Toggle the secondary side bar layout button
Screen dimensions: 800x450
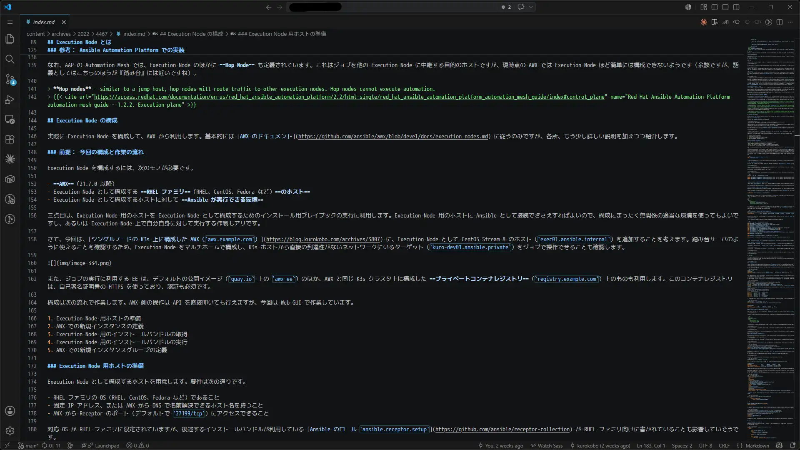coord(736,7)
